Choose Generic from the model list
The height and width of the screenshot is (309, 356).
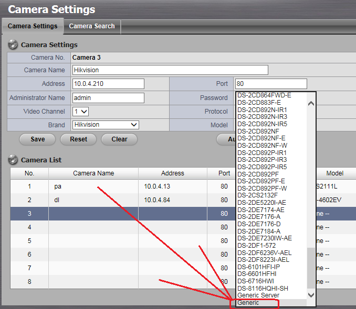[x=248, y=303]
